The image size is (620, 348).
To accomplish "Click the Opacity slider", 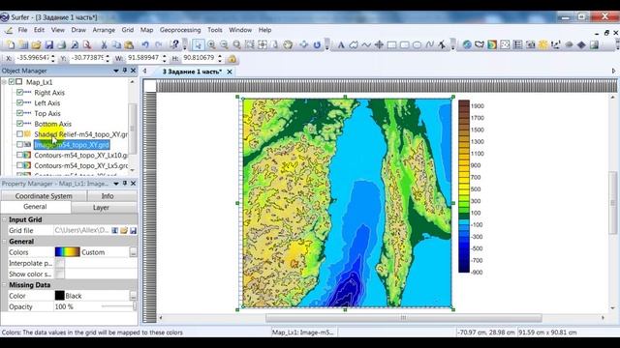I will 118,306.
